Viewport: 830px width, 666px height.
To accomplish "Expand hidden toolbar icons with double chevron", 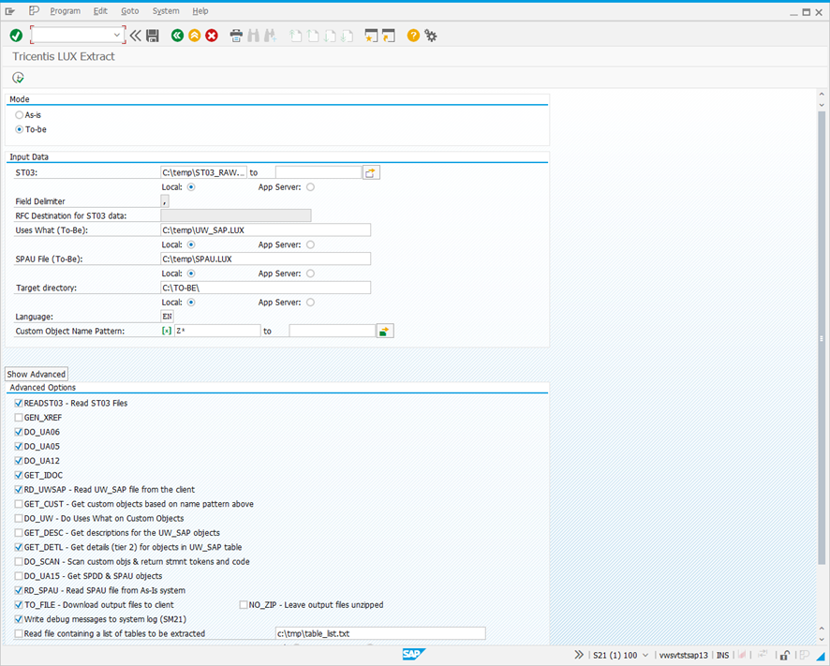I will tap(579, 655).
